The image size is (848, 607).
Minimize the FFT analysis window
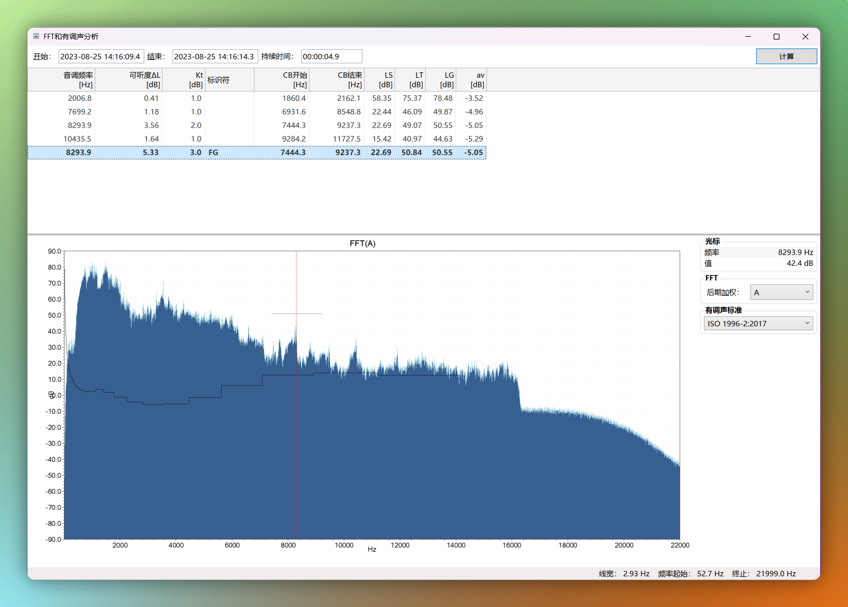(748, 37)
